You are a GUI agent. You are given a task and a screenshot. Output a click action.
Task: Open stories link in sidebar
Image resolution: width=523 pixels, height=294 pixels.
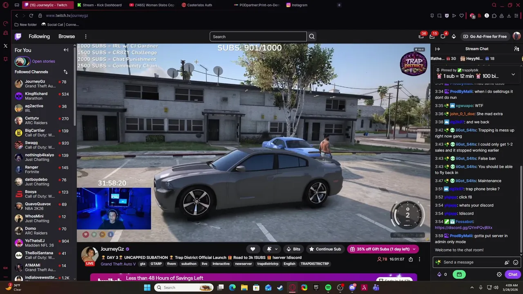(x=43, y=61)
